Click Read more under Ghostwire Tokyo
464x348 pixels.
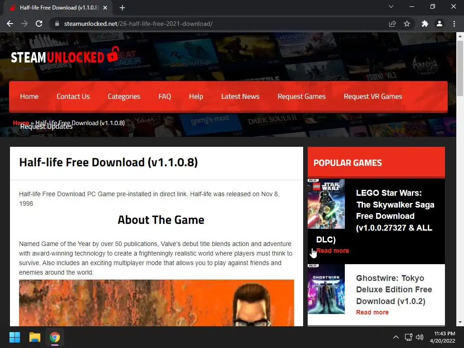point(372,312)
